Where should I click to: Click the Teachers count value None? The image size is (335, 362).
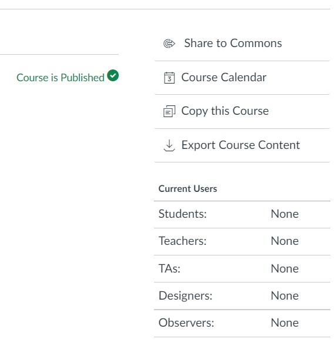click(x=284, y=241)
